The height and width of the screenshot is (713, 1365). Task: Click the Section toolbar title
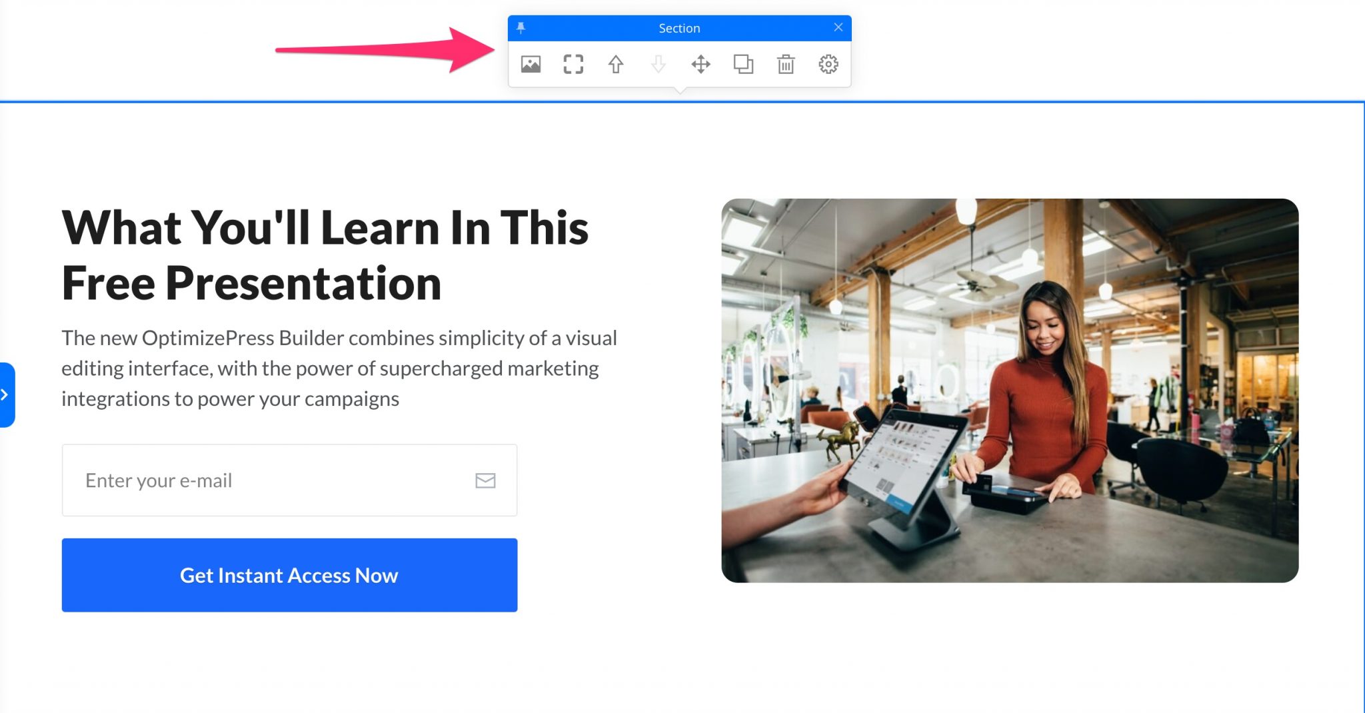[679, 27]
